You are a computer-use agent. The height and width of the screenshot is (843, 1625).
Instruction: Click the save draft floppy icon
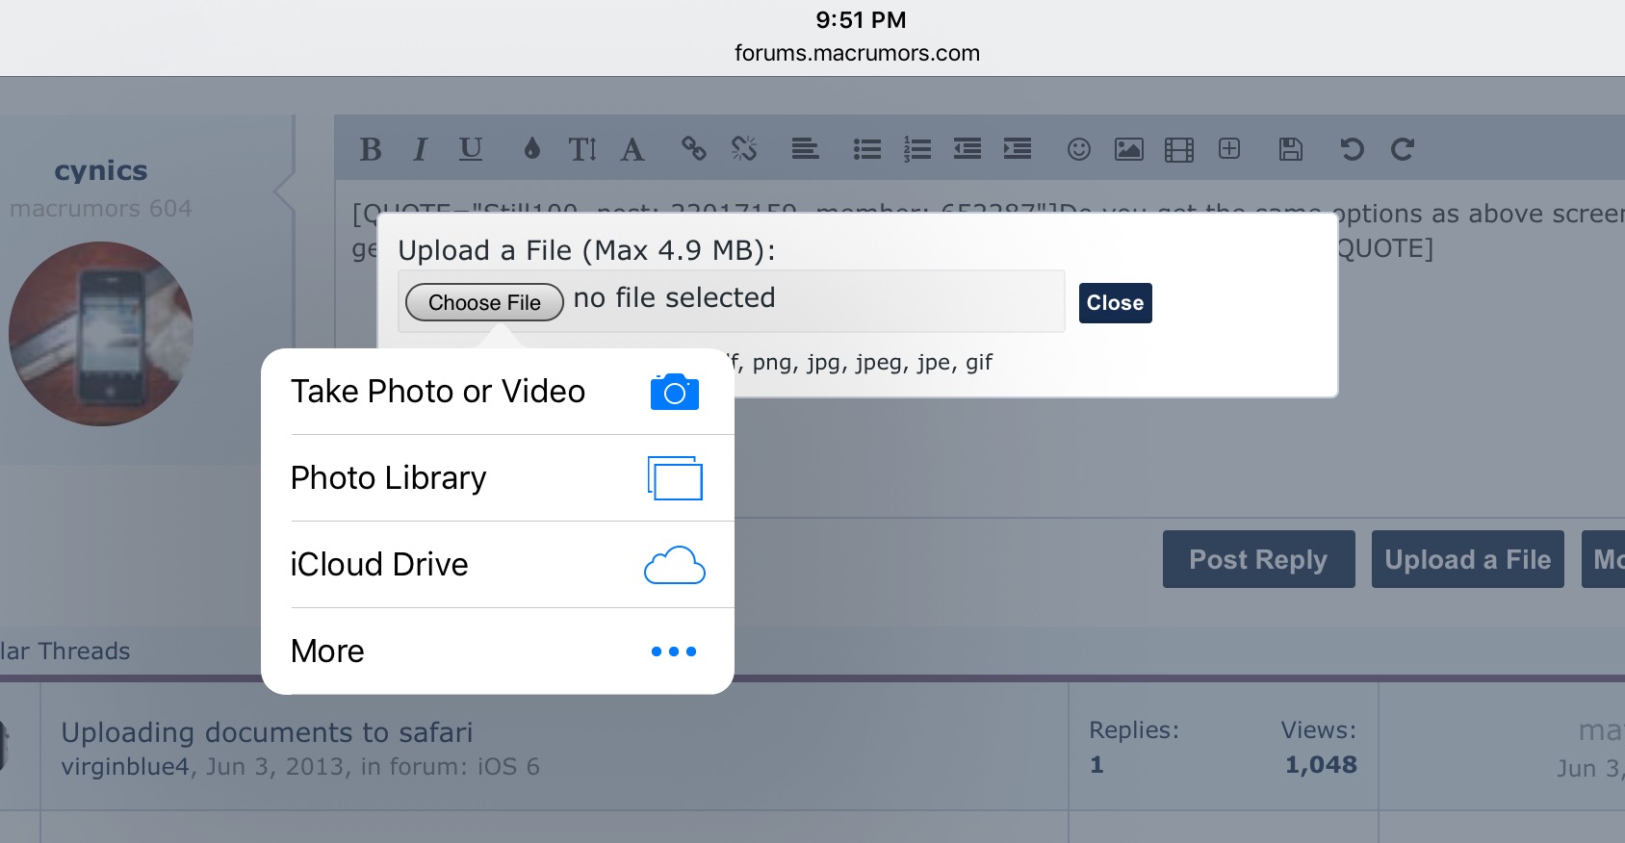pos(1290,149)
